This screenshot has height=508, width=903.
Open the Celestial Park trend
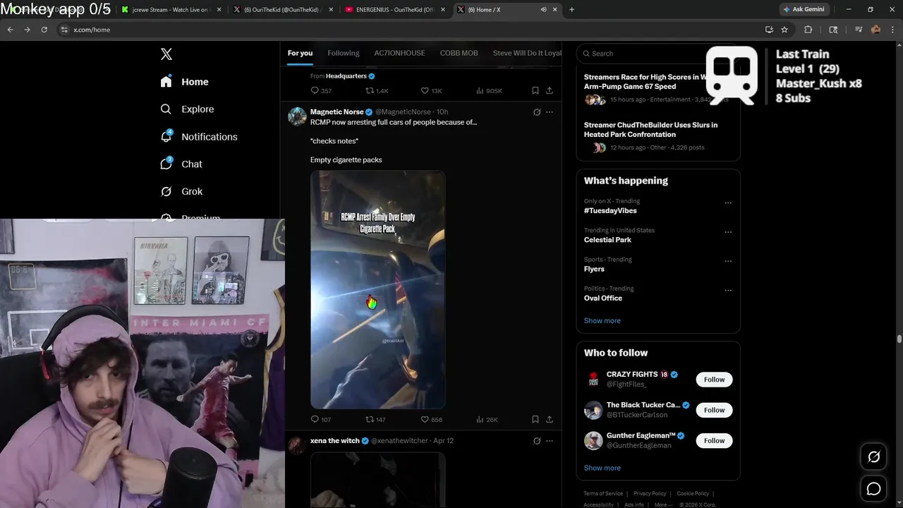[x=607, y=240]
